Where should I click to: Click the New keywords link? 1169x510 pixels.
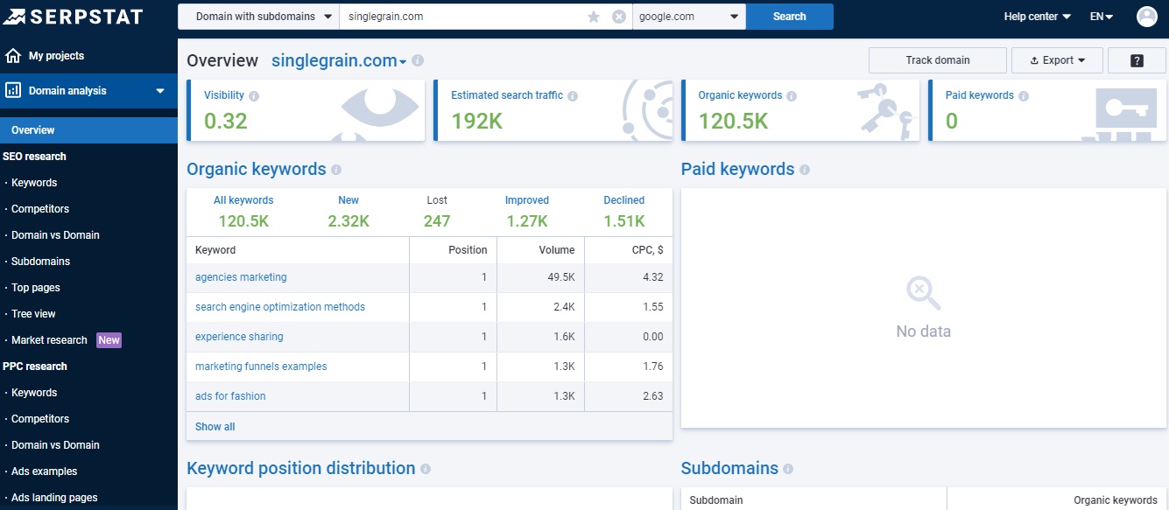(349, 200)
